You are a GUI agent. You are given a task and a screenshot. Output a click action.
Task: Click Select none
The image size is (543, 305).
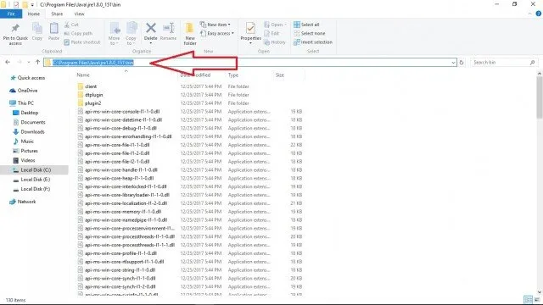[310, 33]
